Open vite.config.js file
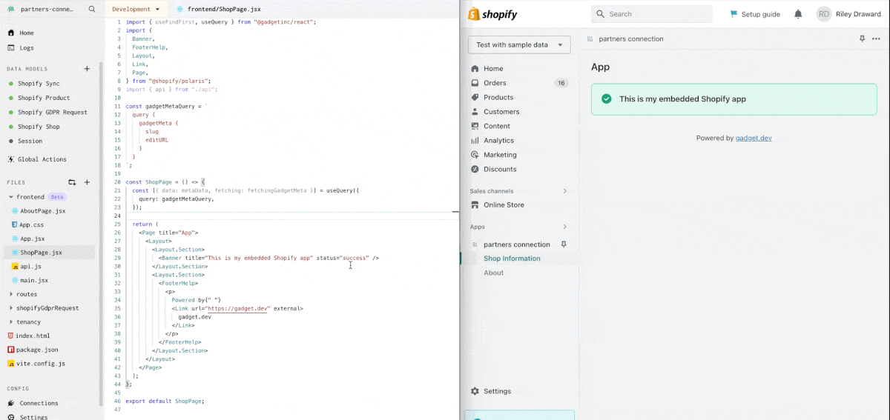Viewport: 890px width, 420px height. click(x=40, y=364)
